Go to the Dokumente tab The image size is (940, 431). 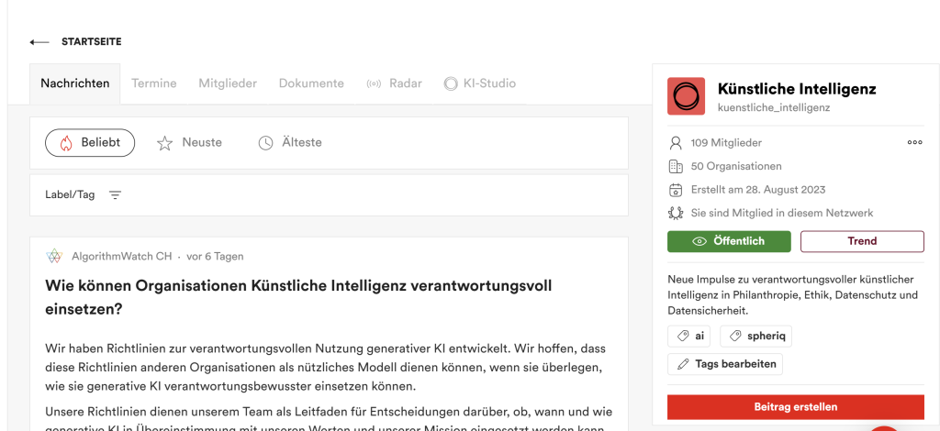311,83
